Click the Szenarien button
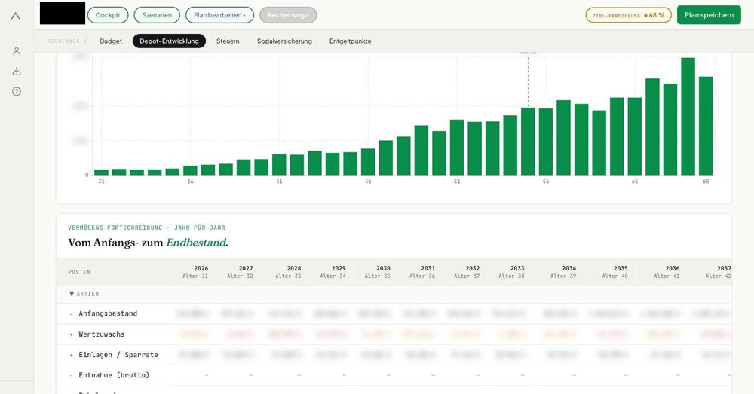This screenshot has width=754, height=394. point(157,15)
